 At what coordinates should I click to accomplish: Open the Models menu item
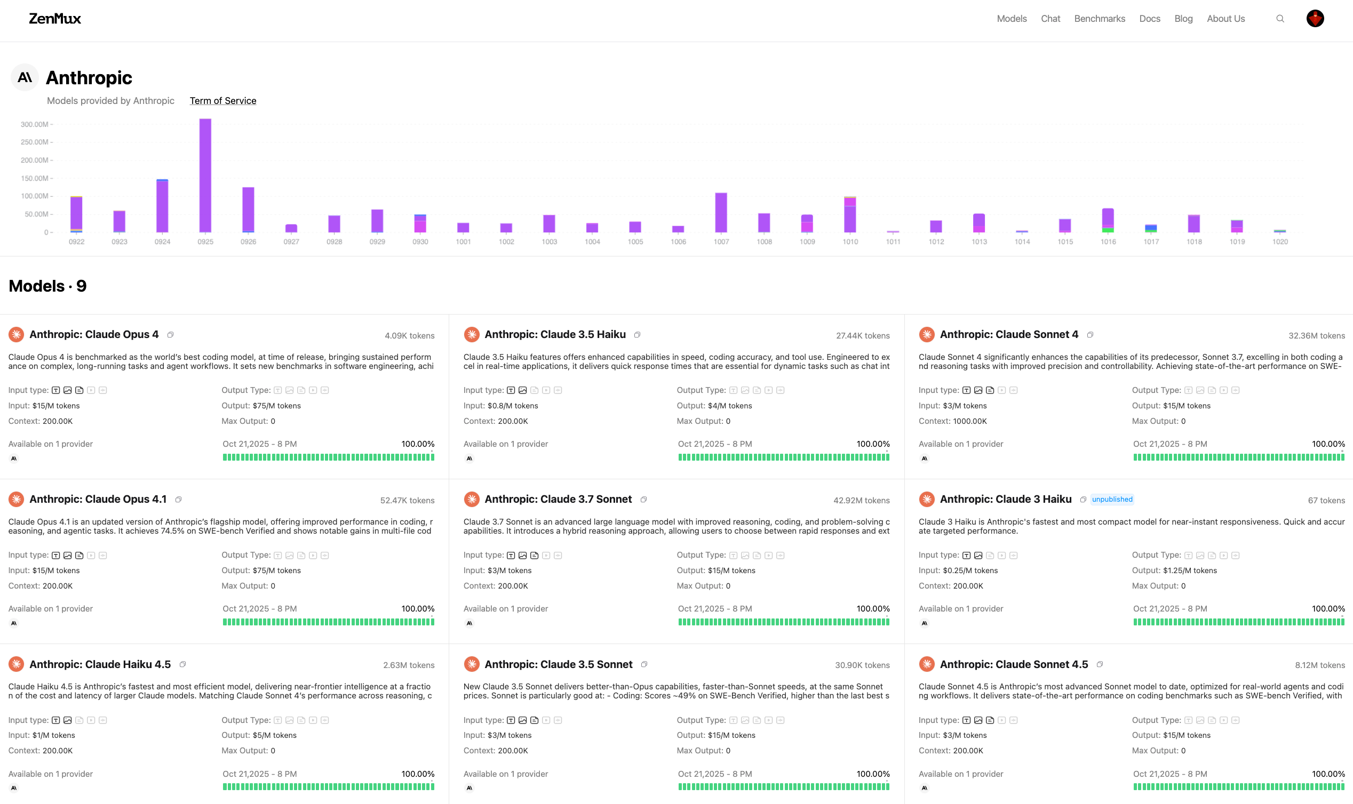pos(1012,19)
